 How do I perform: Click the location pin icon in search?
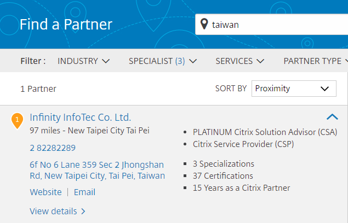tap(204, 25)
